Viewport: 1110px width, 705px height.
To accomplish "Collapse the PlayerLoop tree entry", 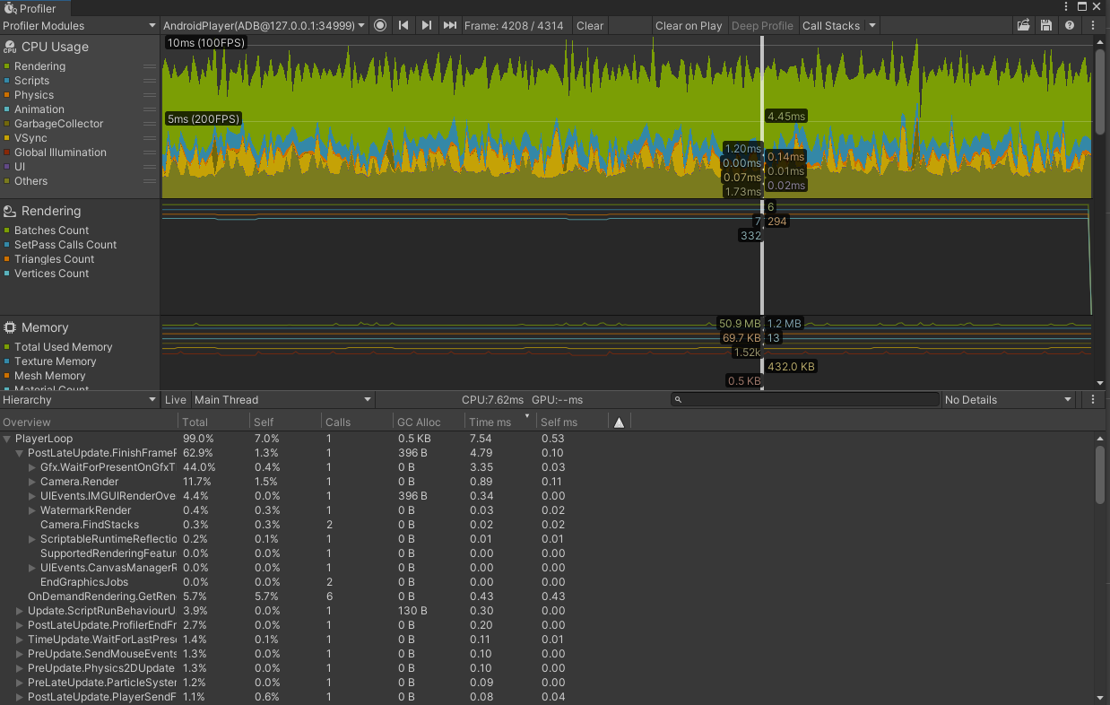I will [x=6, y=439].
